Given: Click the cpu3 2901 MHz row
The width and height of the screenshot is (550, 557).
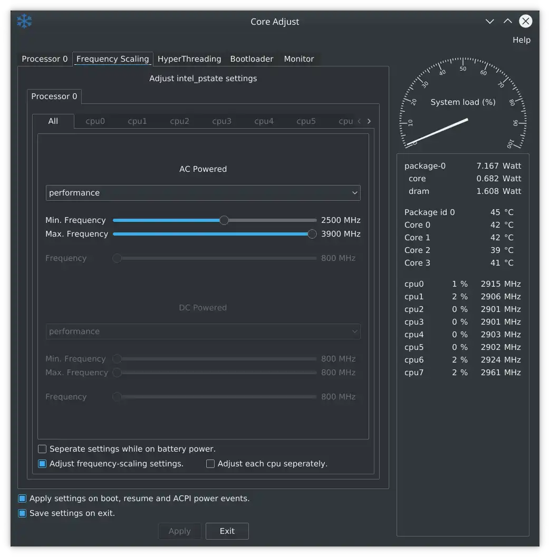Looking at the screenshot, I should [462, 322].
